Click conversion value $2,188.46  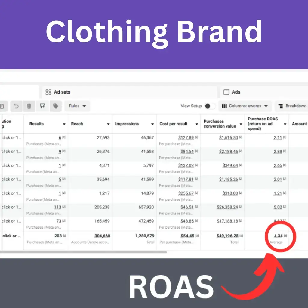pos(229,152)
